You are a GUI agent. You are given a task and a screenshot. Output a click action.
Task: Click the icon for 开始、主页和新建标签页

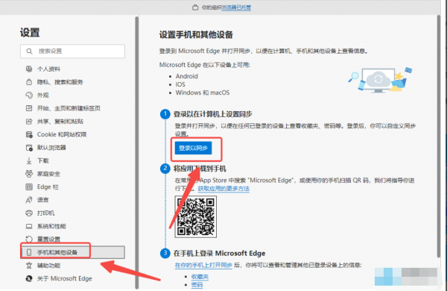click(x=29, y=108)
